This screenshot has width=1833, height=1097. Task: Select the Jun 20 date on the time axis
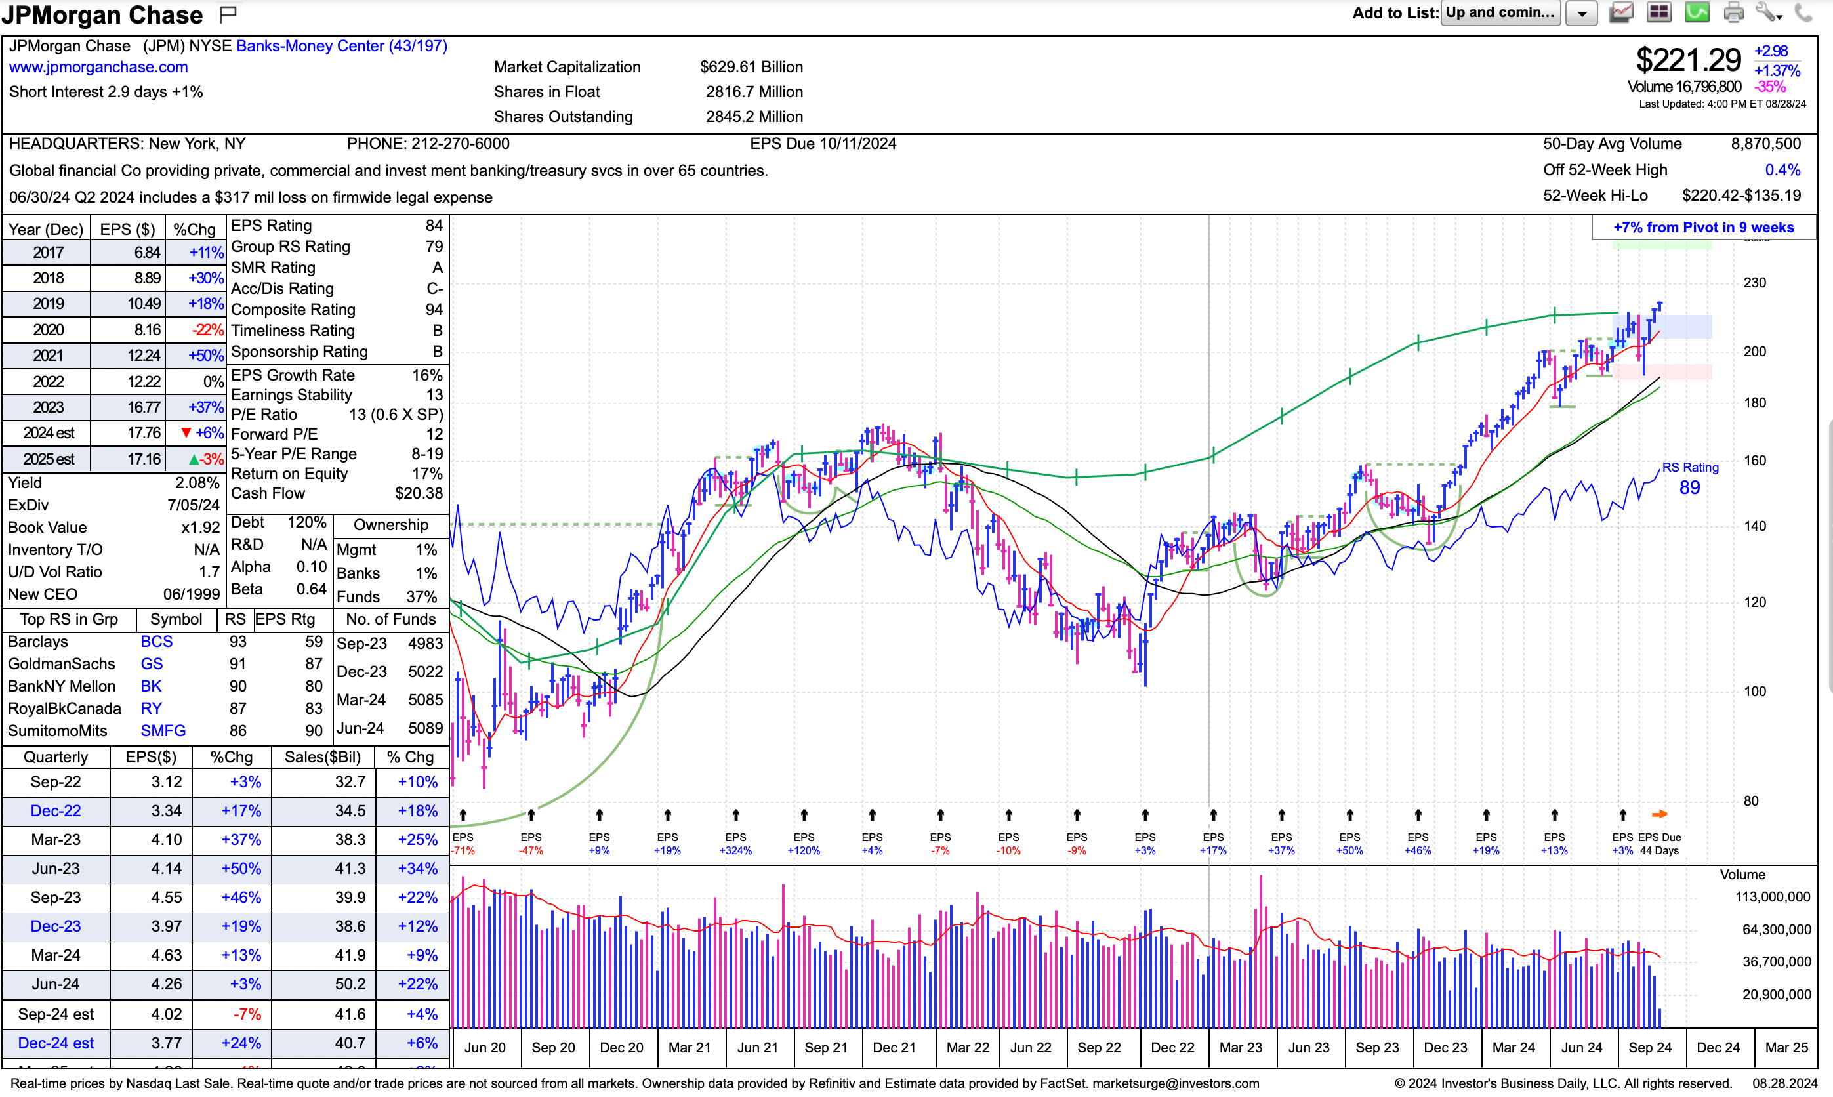pos(485,1048)
